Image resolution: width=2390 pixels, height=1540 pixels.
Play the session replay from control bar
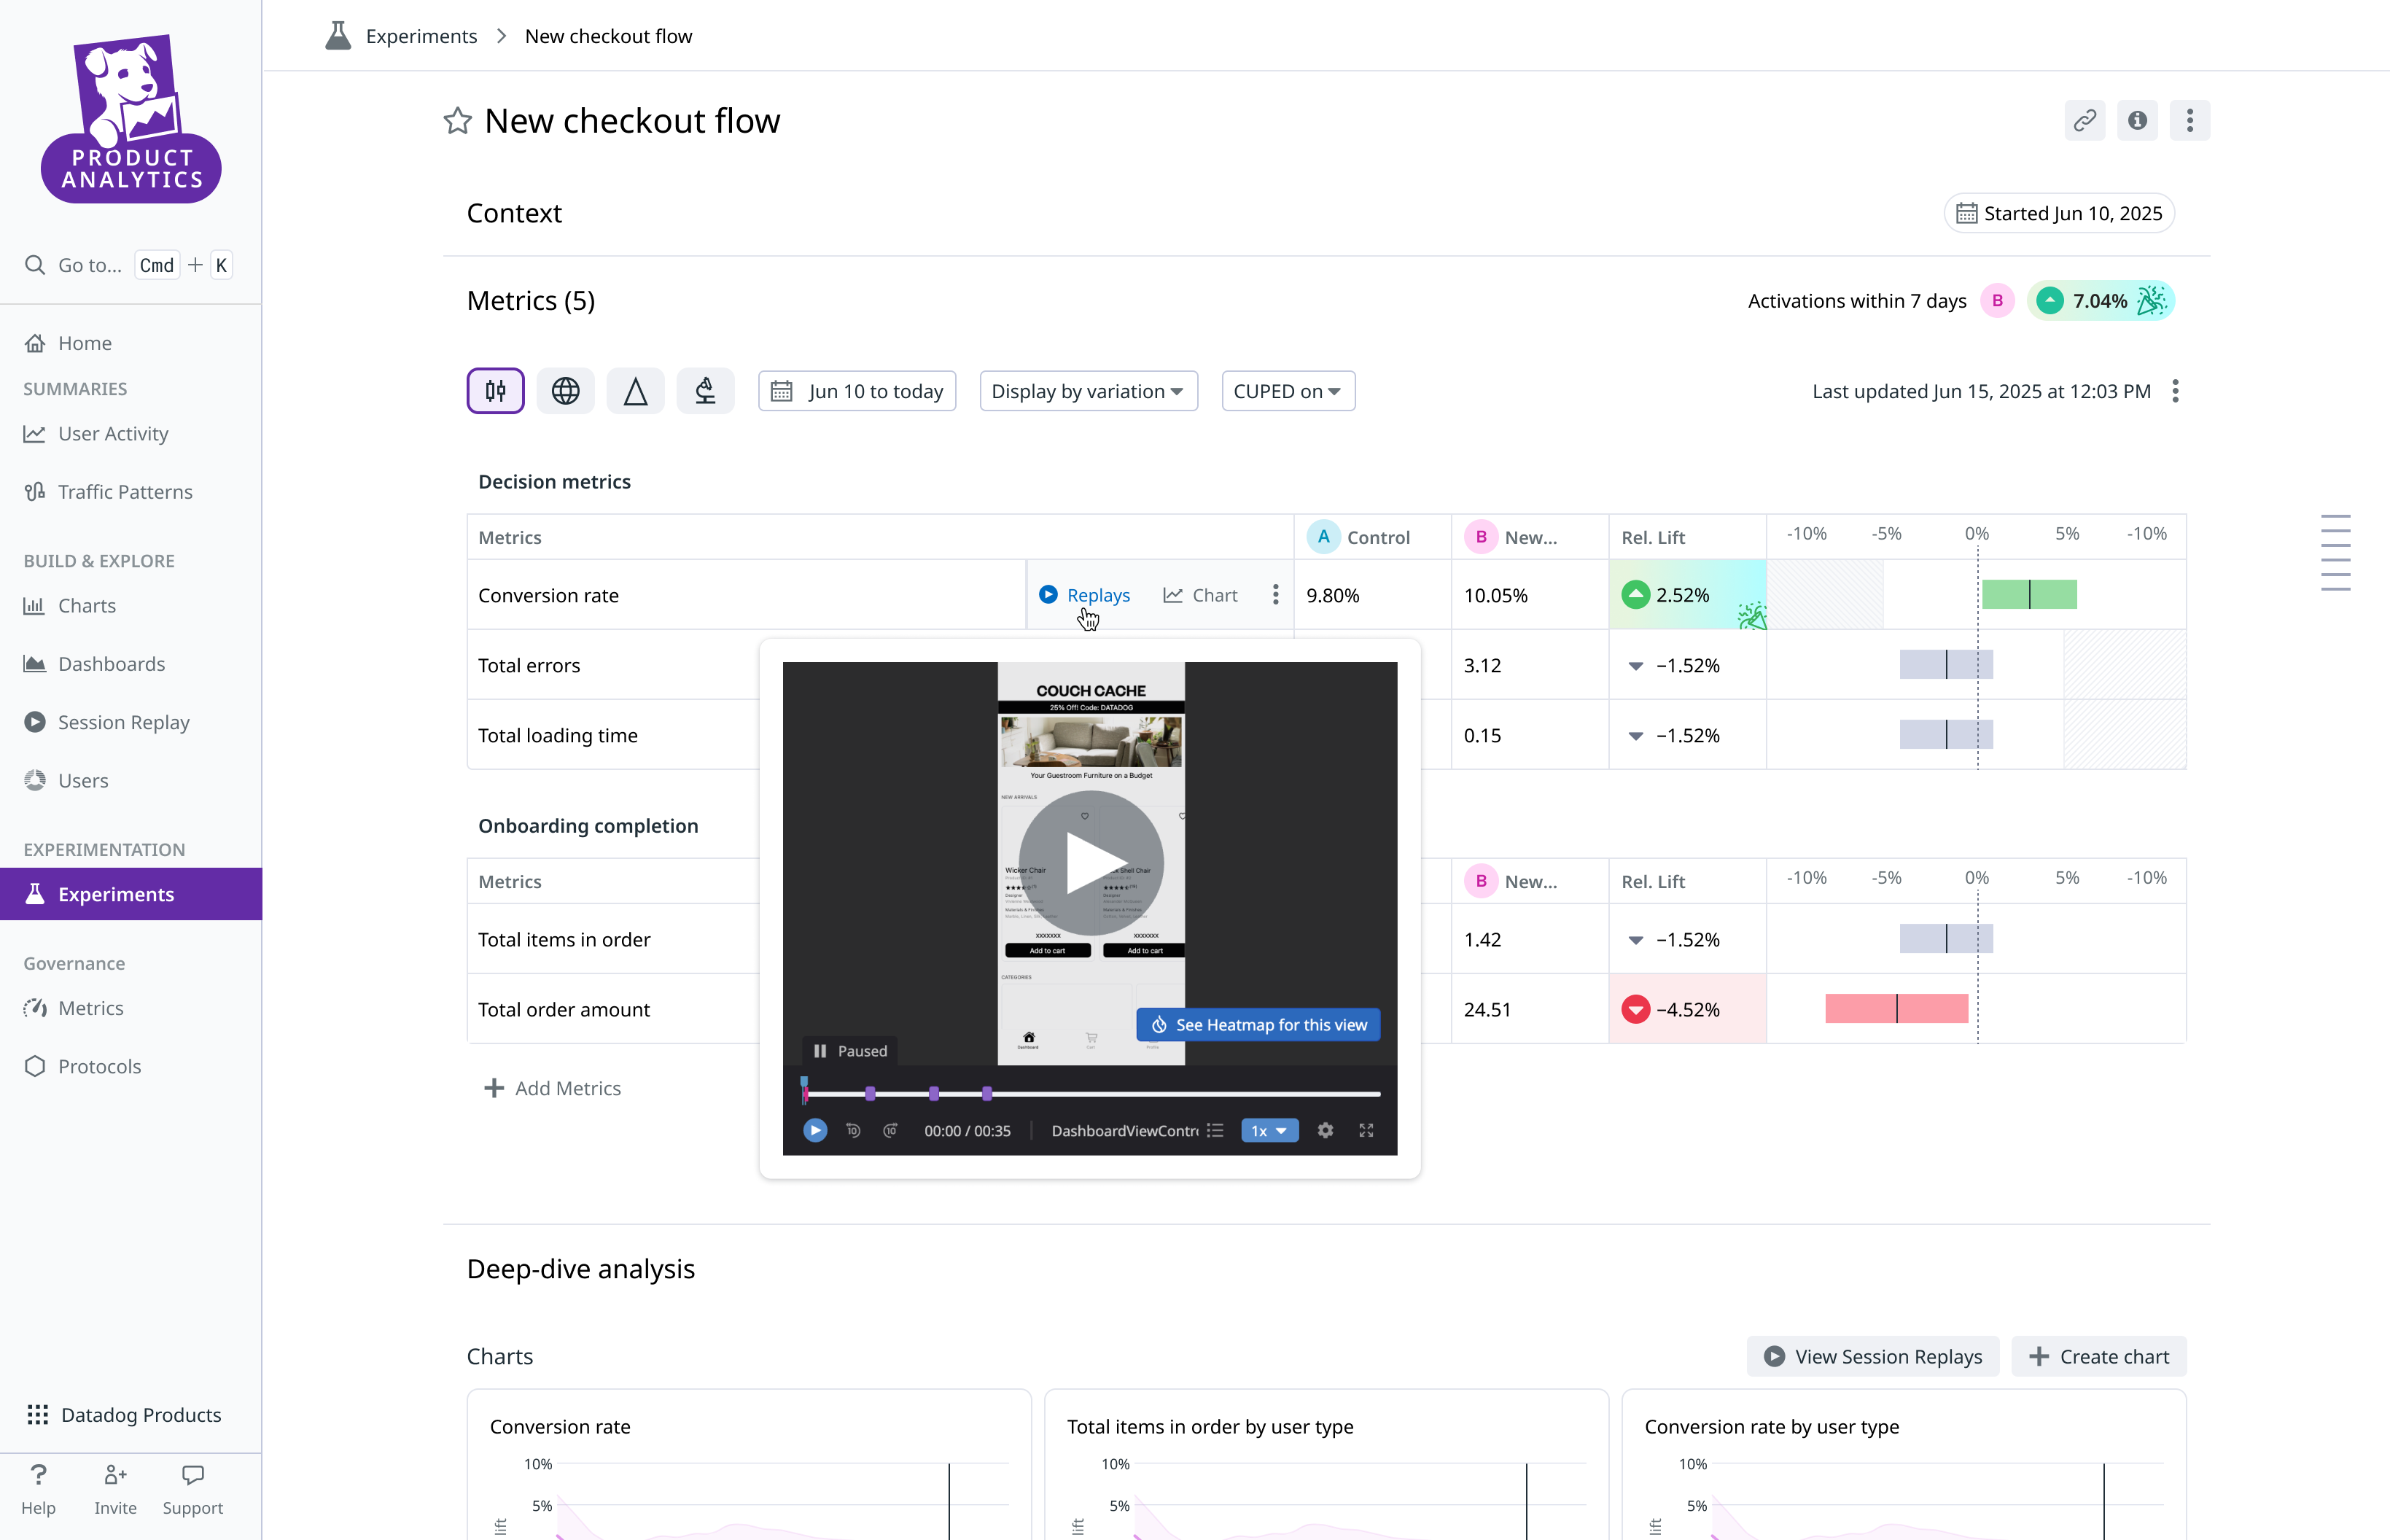point(815,1130)
